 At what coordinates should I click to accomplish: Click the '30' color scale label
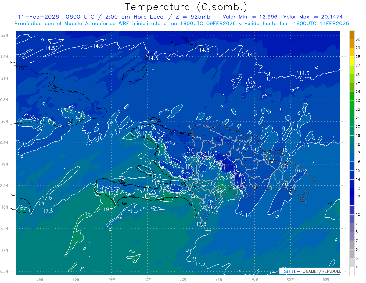358,39
